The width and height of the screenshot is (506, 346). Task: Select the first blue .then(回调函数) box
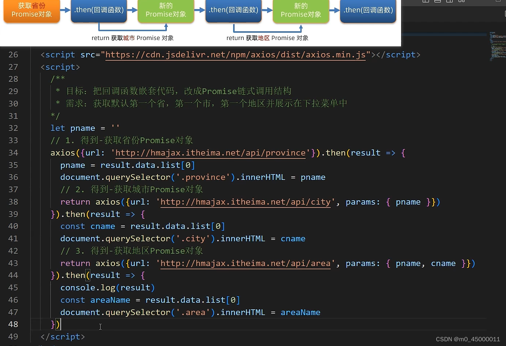pyautogui.click(x=99, y=11)
